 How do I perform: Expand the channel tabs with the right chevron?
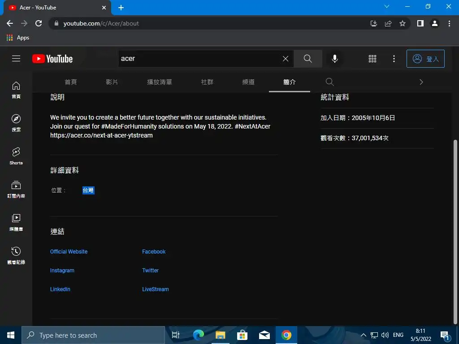click(x=421, y=82)
